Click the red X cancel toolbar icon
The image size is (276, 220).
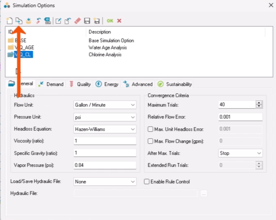[119, 21]
